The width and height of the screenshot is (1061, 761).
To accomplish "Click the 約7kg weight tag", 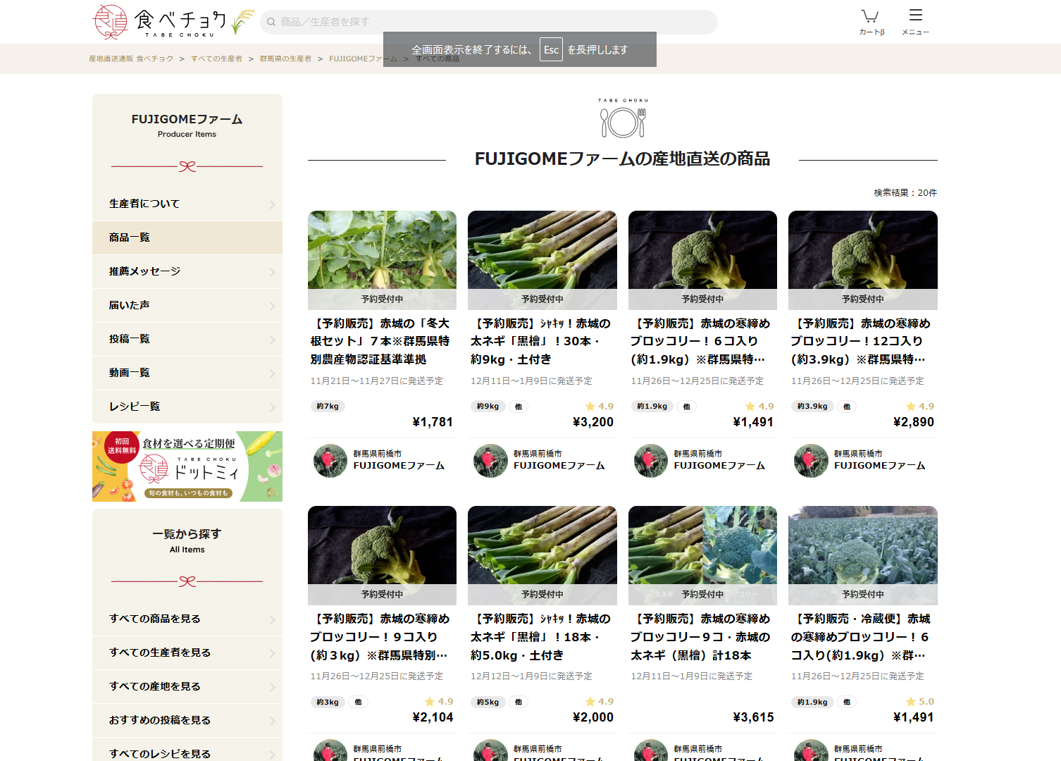I will (328, 407).
